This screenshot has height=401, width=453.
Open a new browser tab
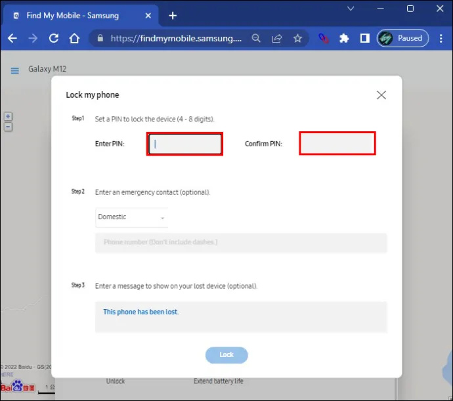[173, 16]
